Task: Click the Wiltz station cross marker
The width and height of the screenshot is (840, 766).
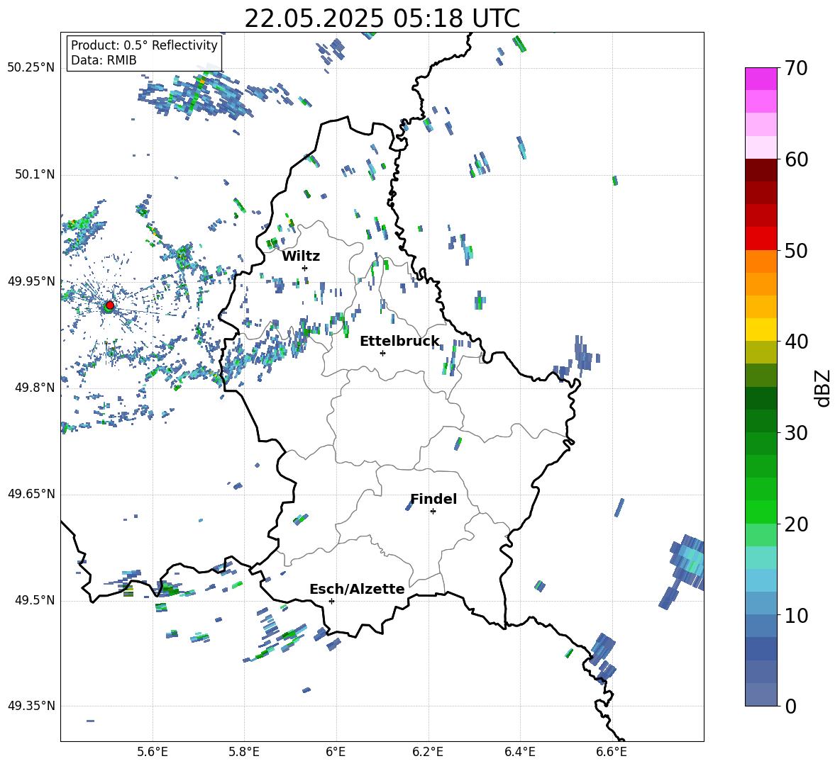Action: tap(305, 268)
